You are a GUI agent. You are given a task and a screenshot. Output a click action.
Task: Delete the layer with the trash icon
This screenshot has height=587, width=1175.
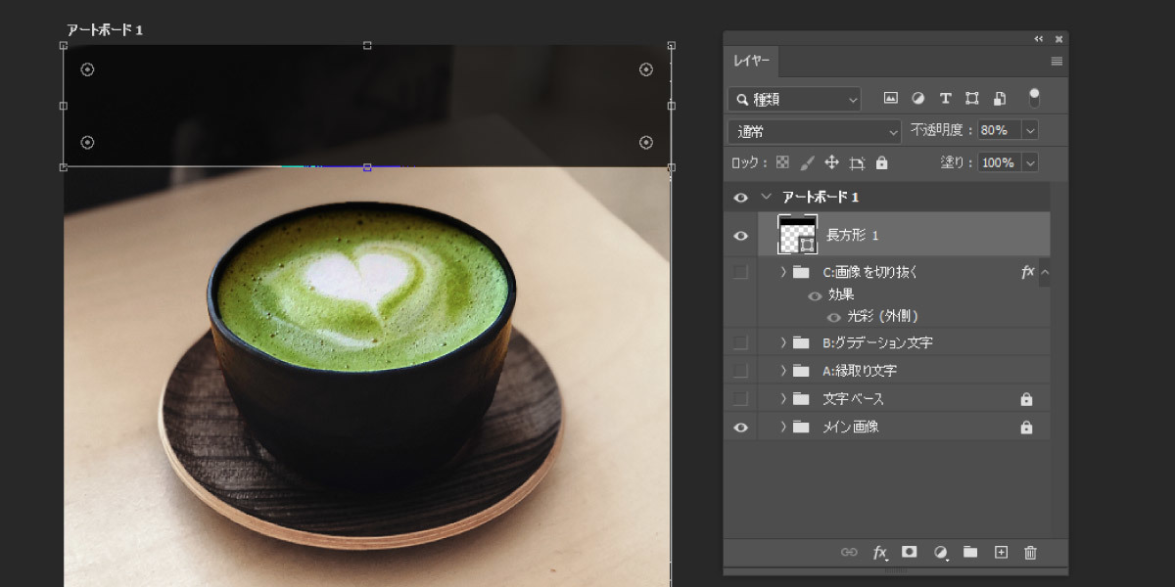tap(1030, 553)
